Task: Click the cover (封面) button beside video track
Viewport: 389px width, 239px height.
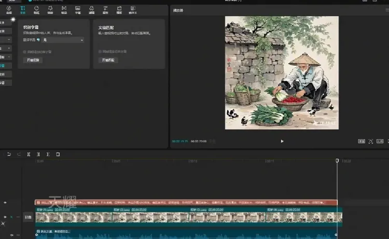Action: click(28, 217)
